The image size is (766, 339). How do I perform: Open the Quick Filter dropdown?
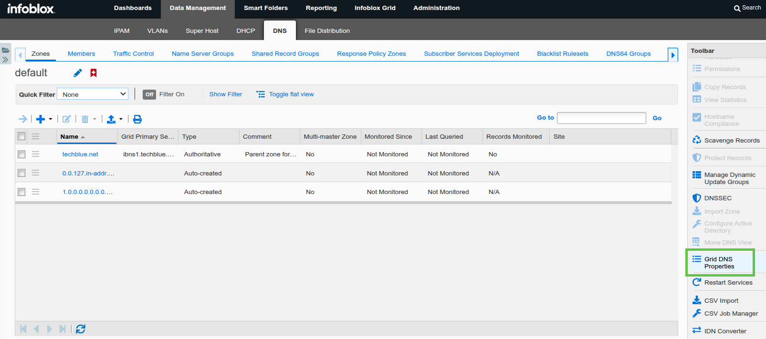point(93,94)
